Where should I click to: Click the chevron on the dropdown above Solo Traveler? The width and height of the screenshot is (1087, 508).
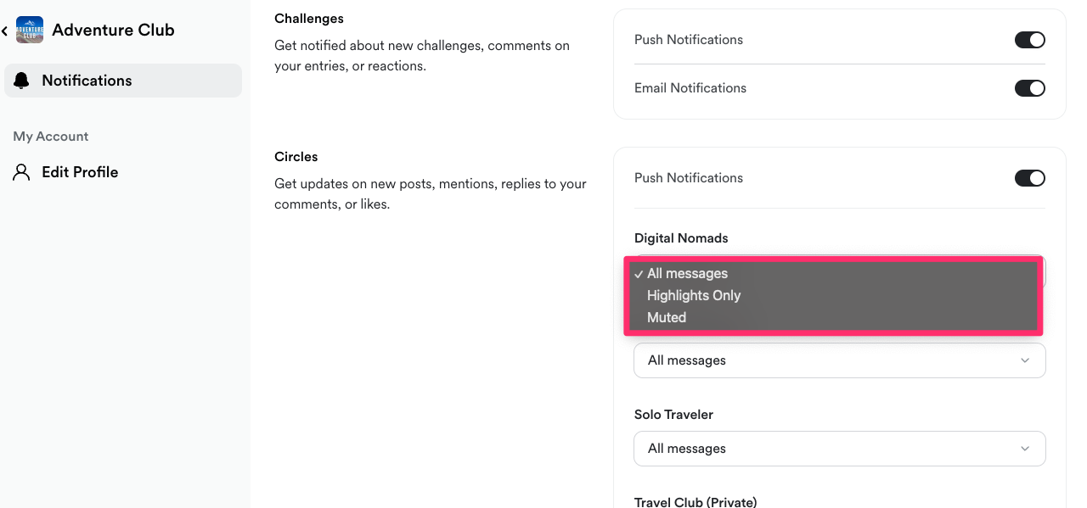point(1025,360)
